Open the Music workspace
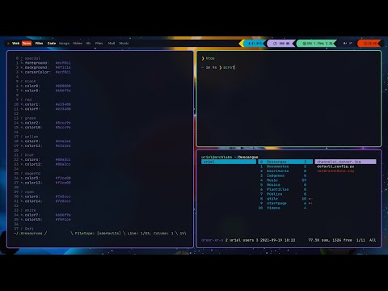Screen dimensions: 388x291 pos(124,43)
